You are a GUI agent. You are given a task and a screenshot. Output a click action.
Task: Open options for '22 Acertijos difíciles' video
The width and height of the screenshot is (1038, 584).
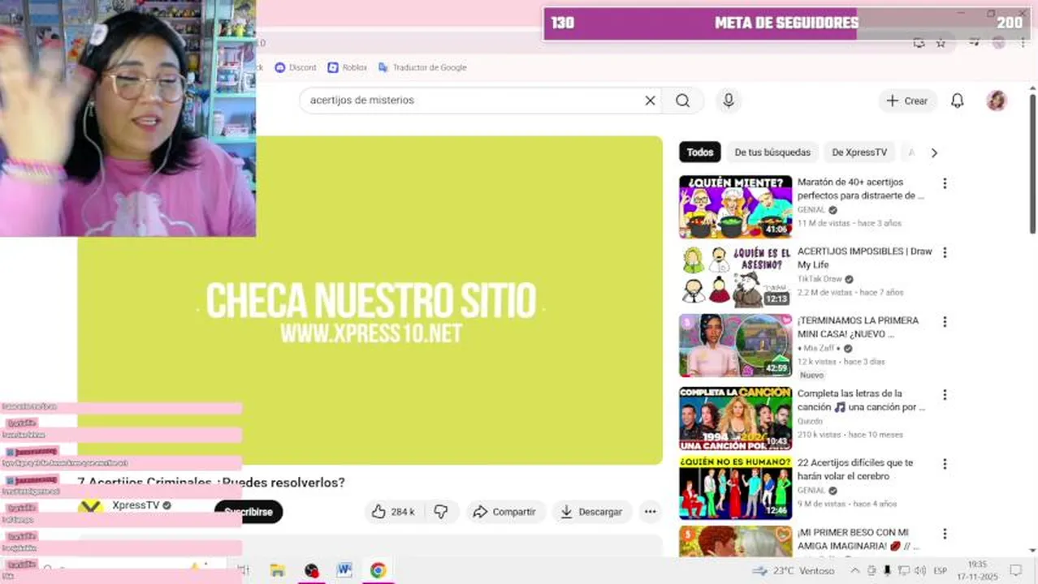point(945,465)
